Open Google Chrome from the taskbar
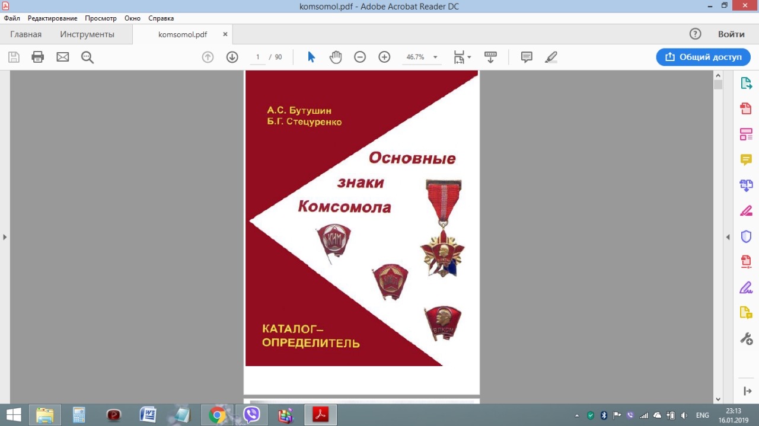 pos(217,415)
